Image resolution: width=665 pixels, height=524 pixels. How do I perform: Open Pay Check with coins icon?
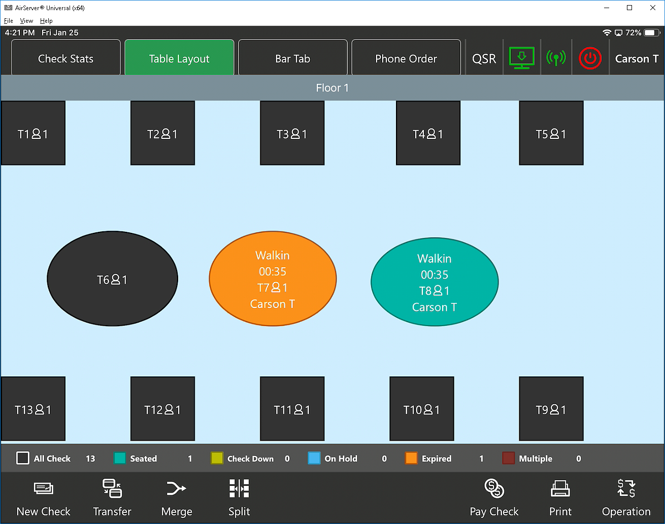point(494,489)
